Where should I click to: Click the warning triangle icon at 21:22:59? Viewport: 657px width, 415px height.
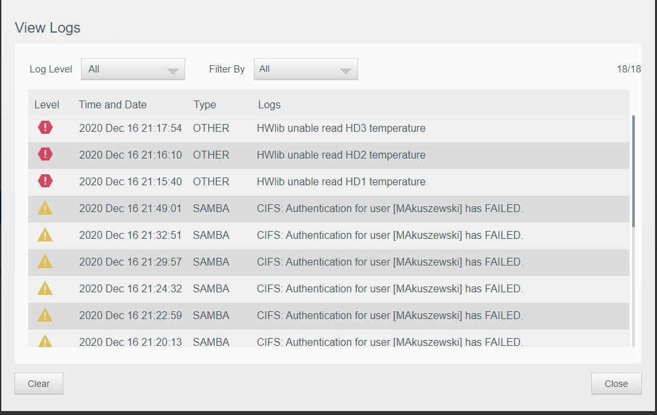click(x=45, y=315)
